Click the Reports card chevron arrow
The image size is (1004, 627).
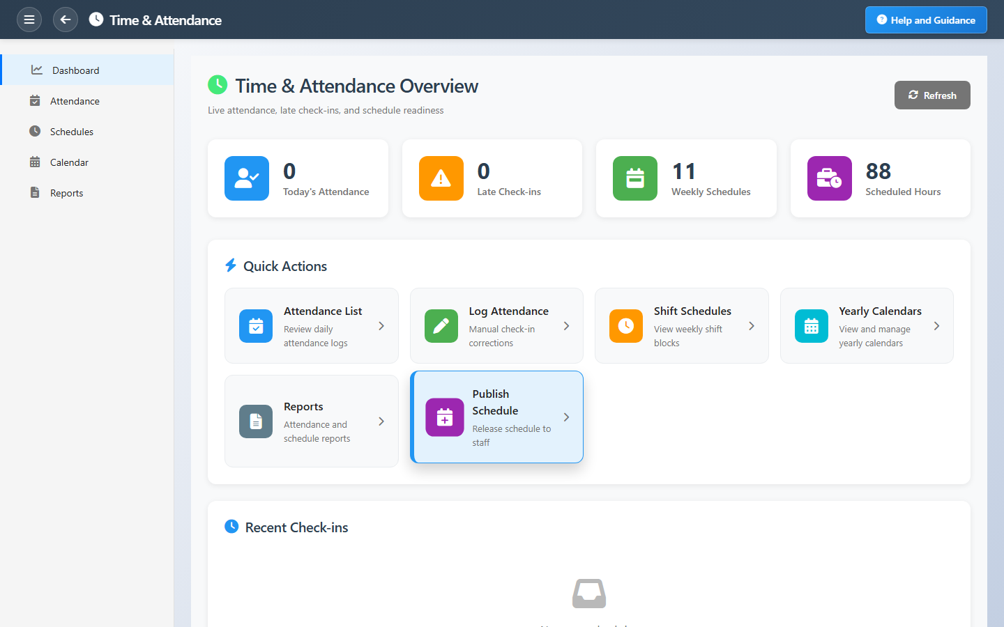(381, 421)
